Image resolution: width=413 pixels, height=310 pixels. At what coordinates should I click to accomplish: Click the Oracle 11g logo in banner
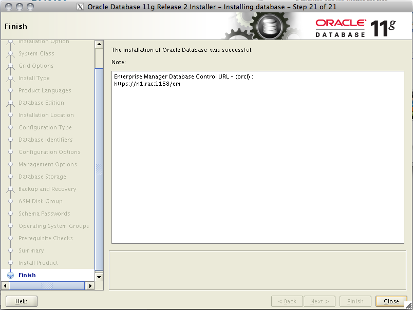point(355,25)
